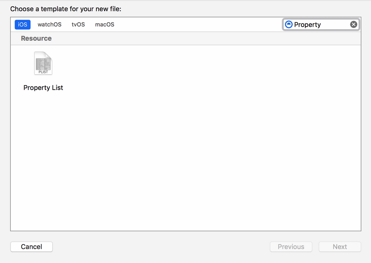371x263 pixels.
Task: Click the Previous button
Action: (x=291, y=247)
